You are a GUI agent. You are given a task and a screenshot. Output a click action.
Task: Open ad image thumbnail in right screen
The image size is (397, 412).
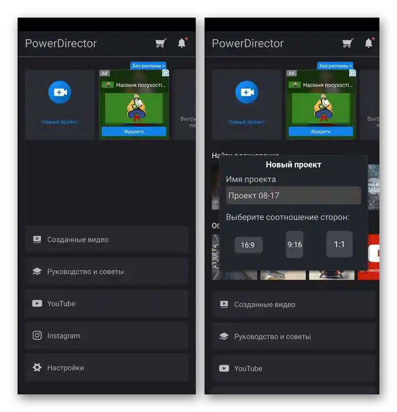point(321,109)
